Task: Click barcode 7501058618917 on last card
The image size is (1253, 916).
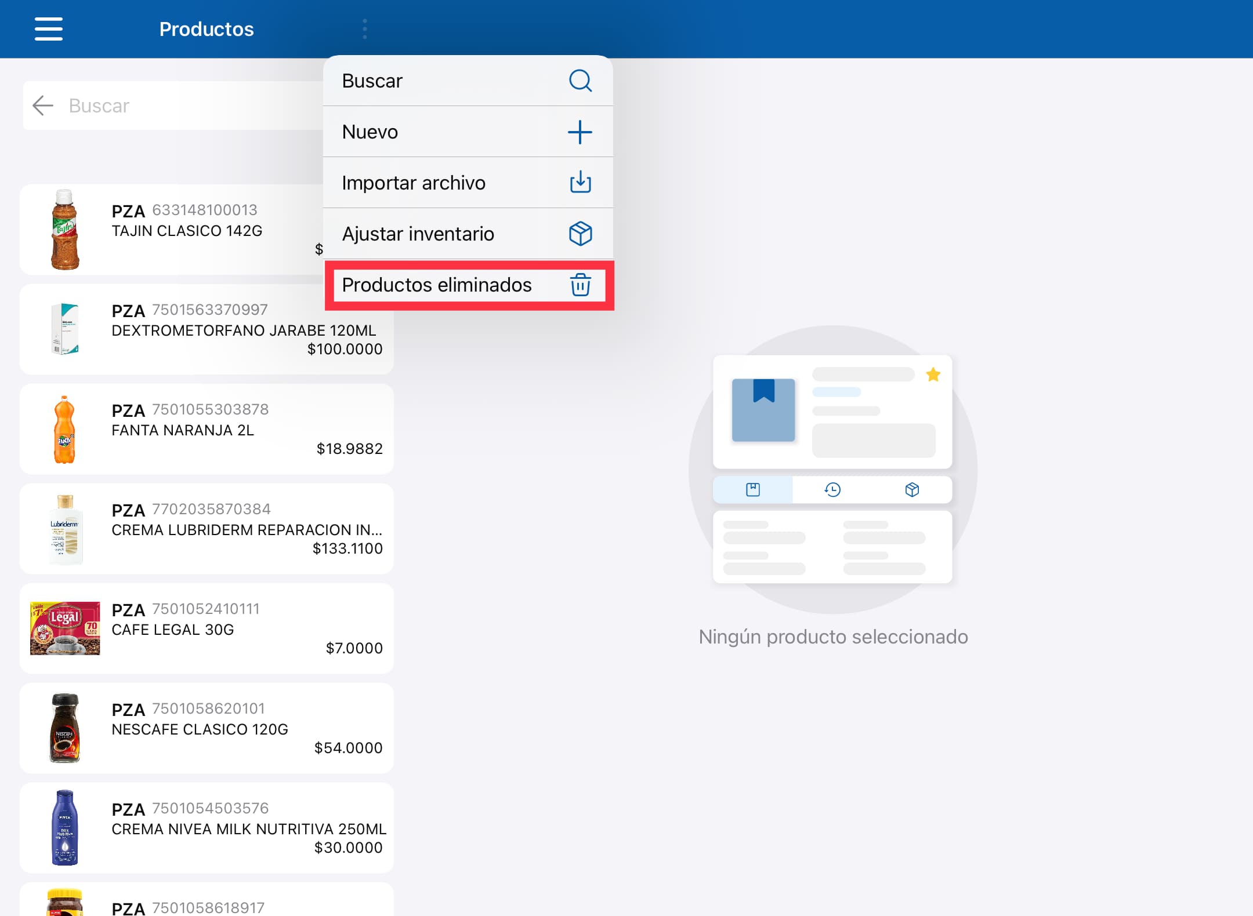Action: tap(208, 908)
